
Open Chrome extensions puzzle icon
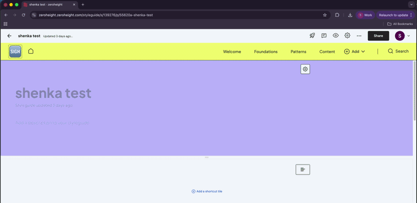[337, 15]
